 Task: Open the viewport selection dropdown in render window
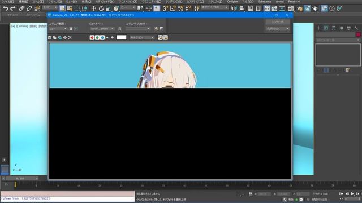pyautogui.click(x=102, y=29)
